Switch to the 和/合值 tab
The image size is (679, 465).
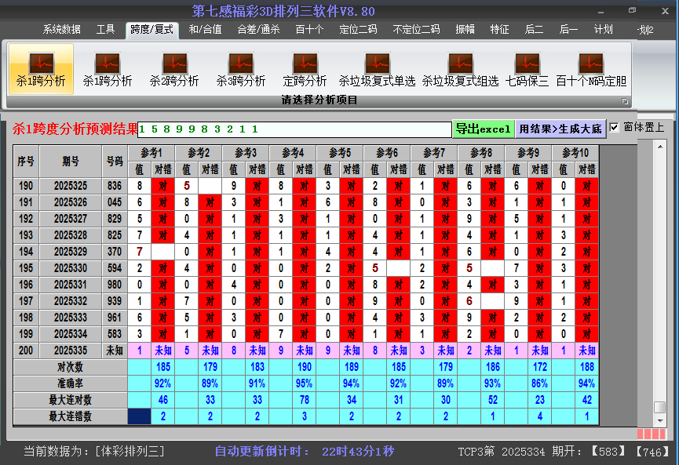(x=205, y=30)
